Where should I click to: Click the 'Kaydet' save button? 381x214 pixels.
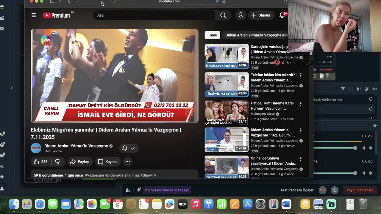[x=107, y=162]
